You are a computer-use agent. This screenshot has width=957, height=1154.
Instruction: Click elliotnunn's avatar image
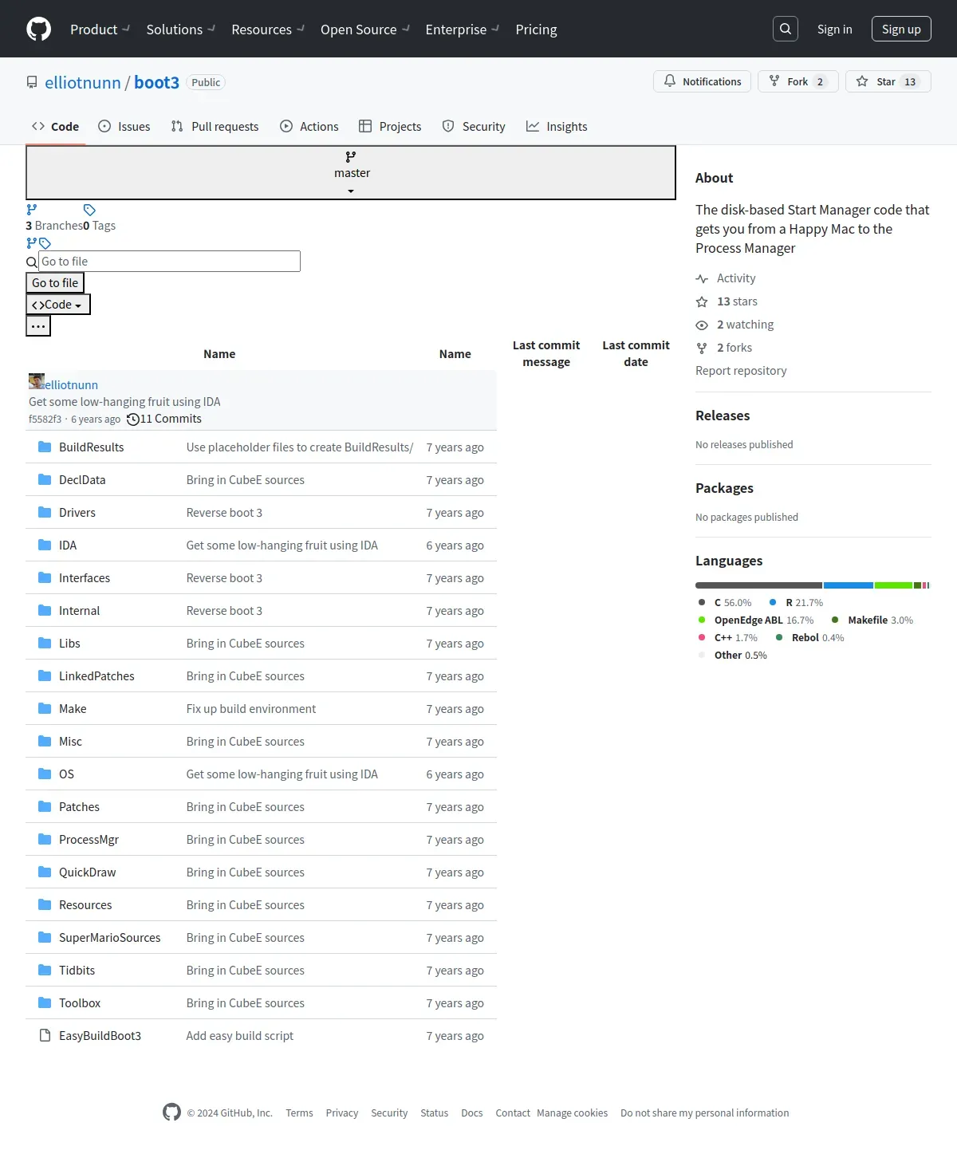37,381
